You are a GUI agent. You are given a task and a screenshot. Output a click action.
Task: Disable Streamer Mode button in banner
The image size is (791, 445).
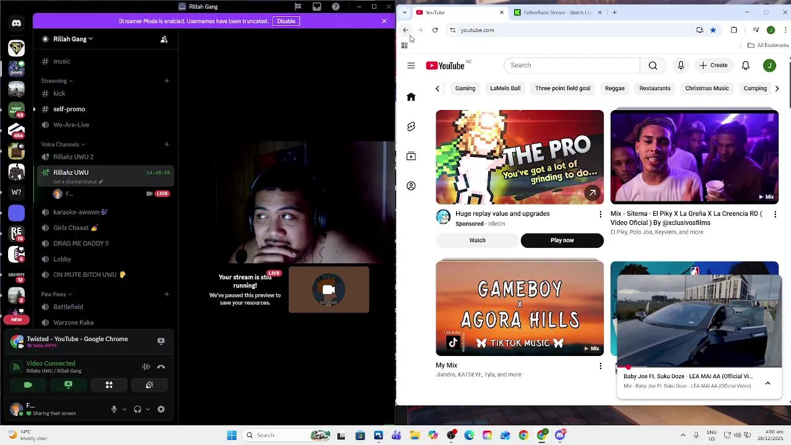click(x=286, y=21)
